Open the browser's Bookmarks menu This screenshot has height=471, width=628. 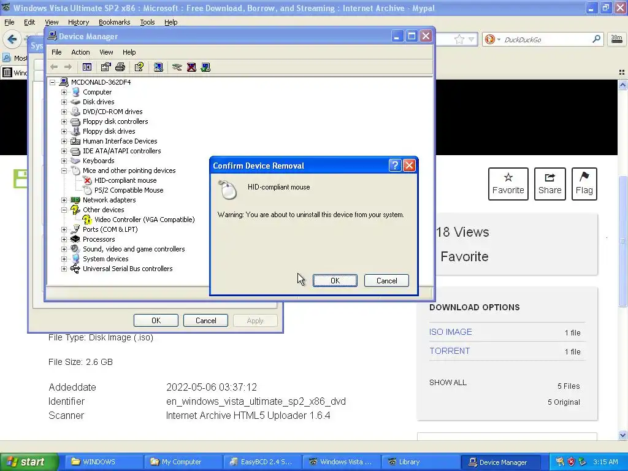click(114, 22)
